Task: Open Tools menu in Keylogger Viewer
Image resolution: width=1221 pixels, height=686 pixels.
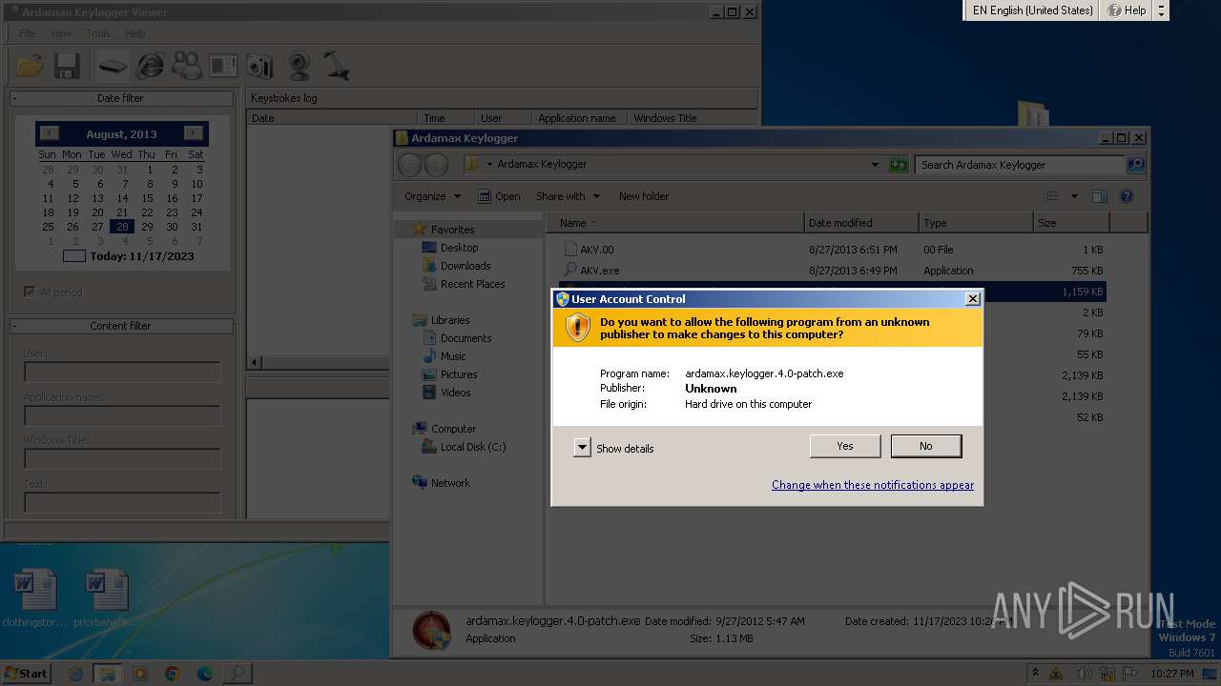Action: (98, 33)
